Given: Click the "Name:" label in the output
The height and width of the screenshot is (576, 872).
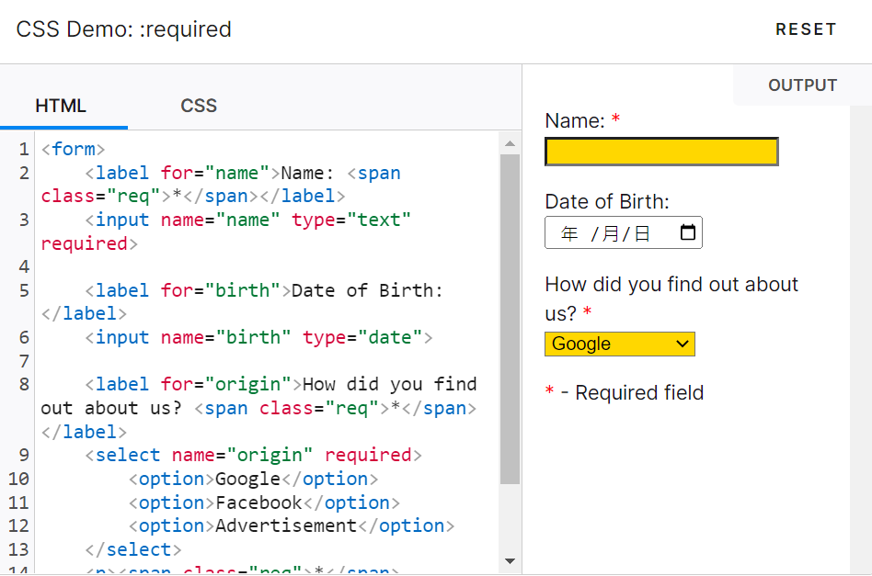Looking at the screenshot, I should click(x=575, y=120).
